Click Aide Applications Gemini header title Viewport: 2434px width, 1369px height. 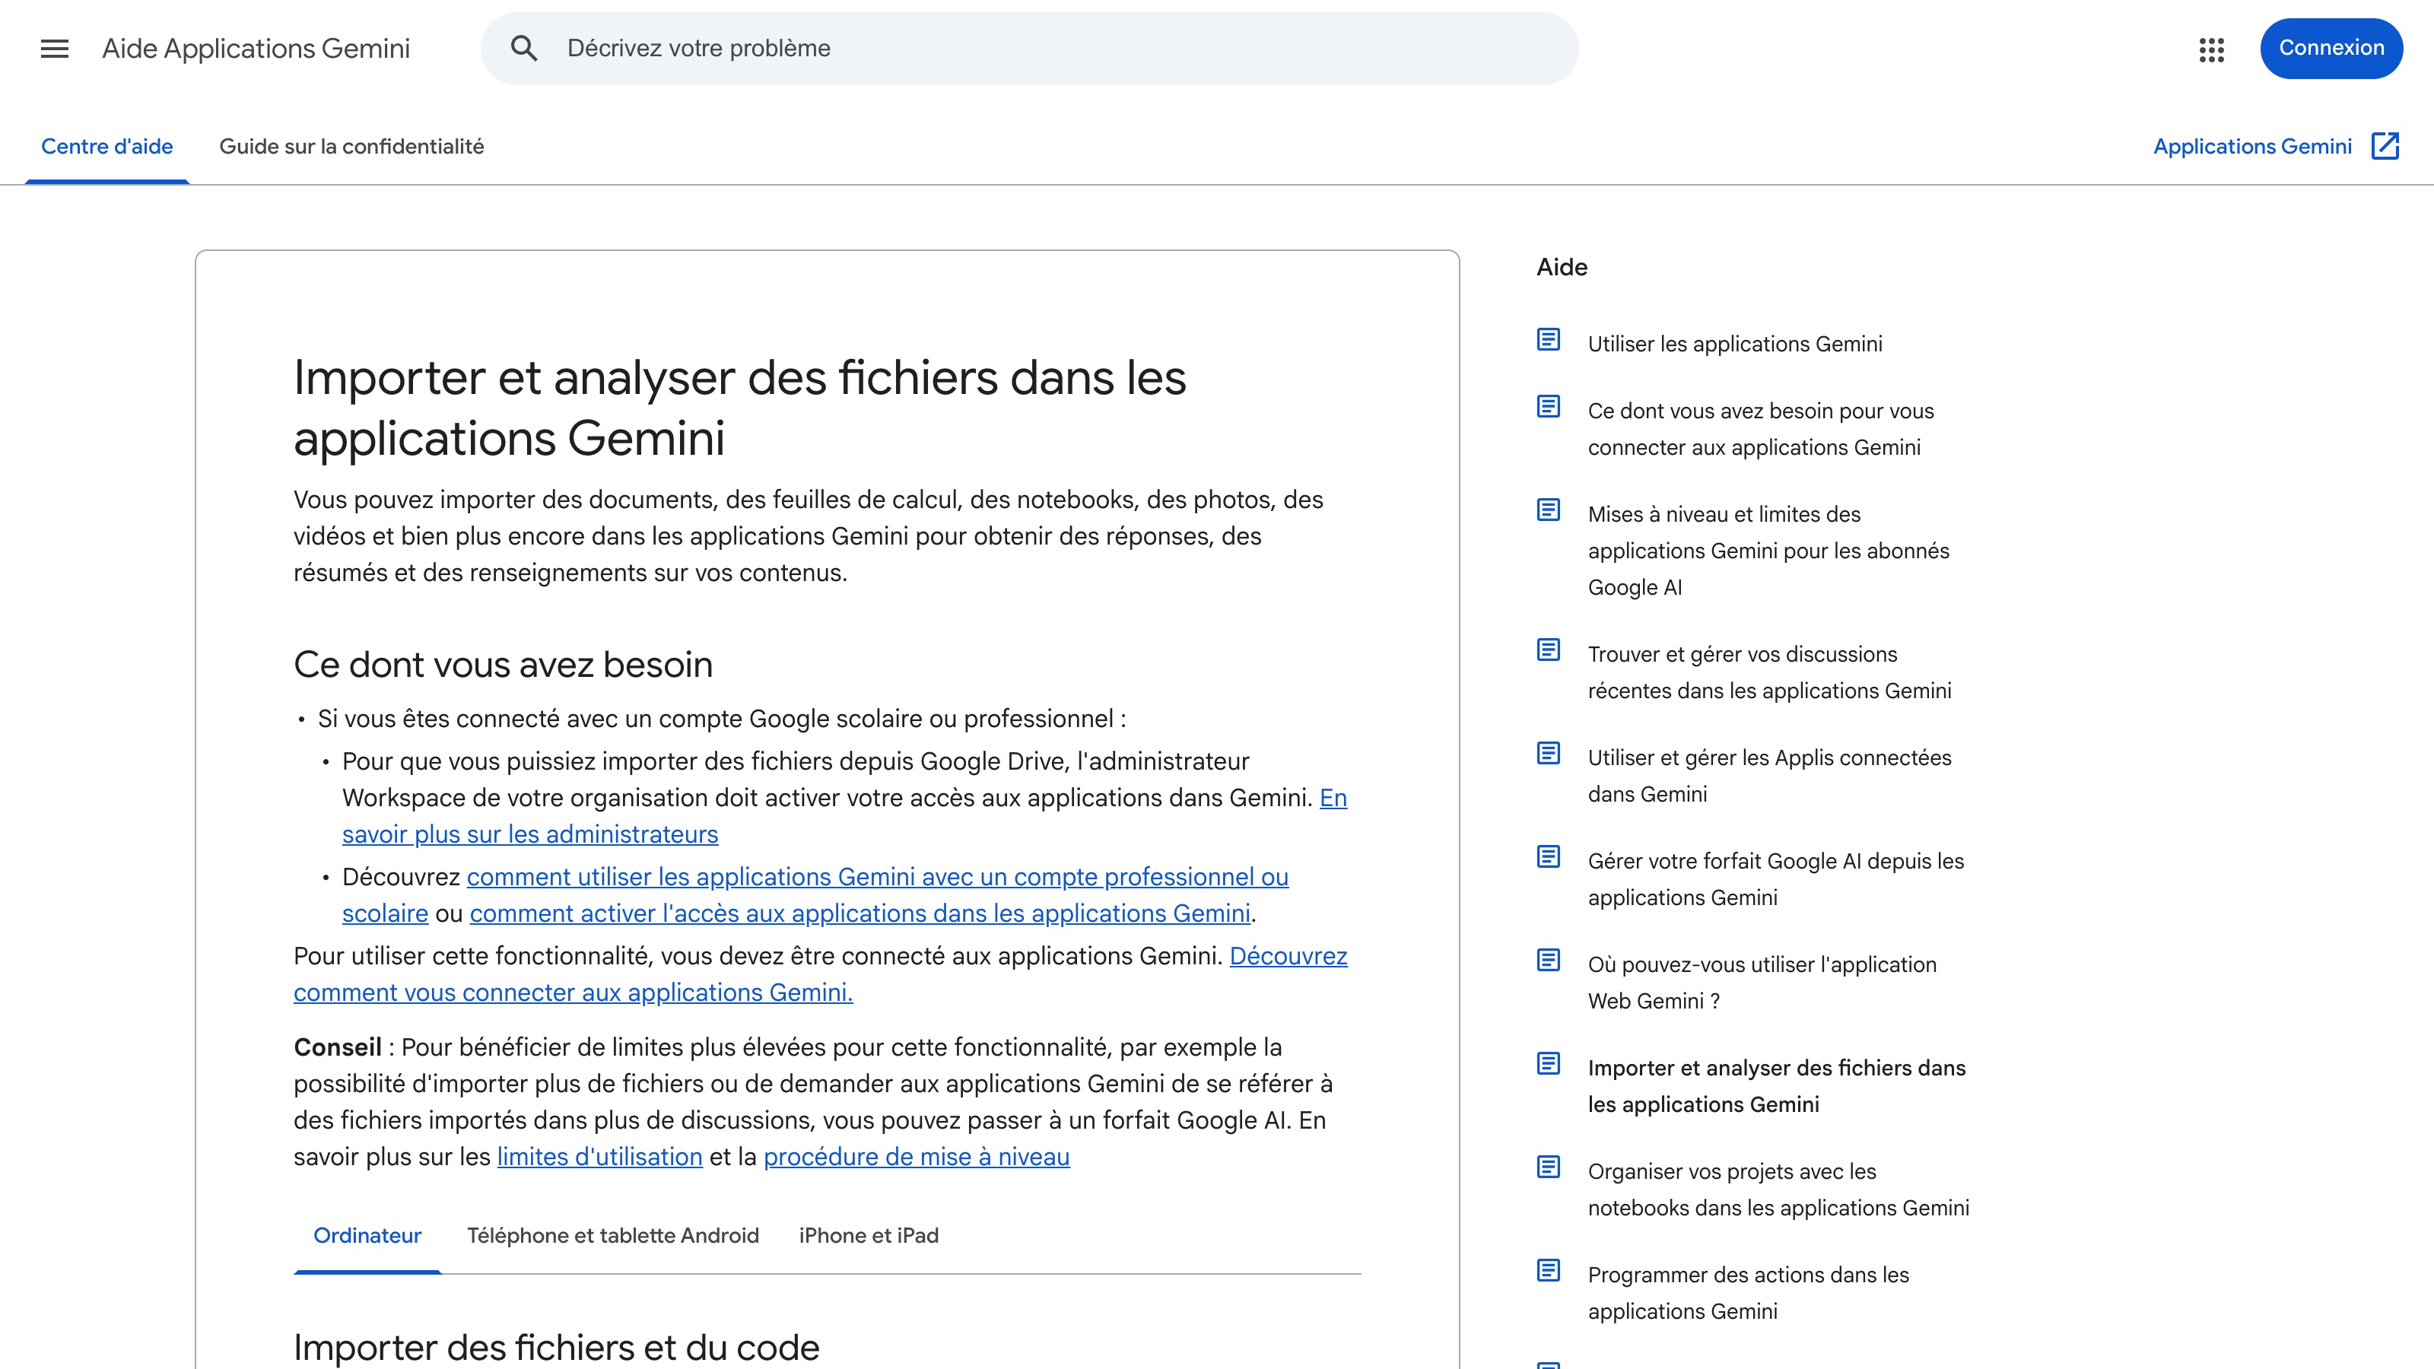[256, 48]
